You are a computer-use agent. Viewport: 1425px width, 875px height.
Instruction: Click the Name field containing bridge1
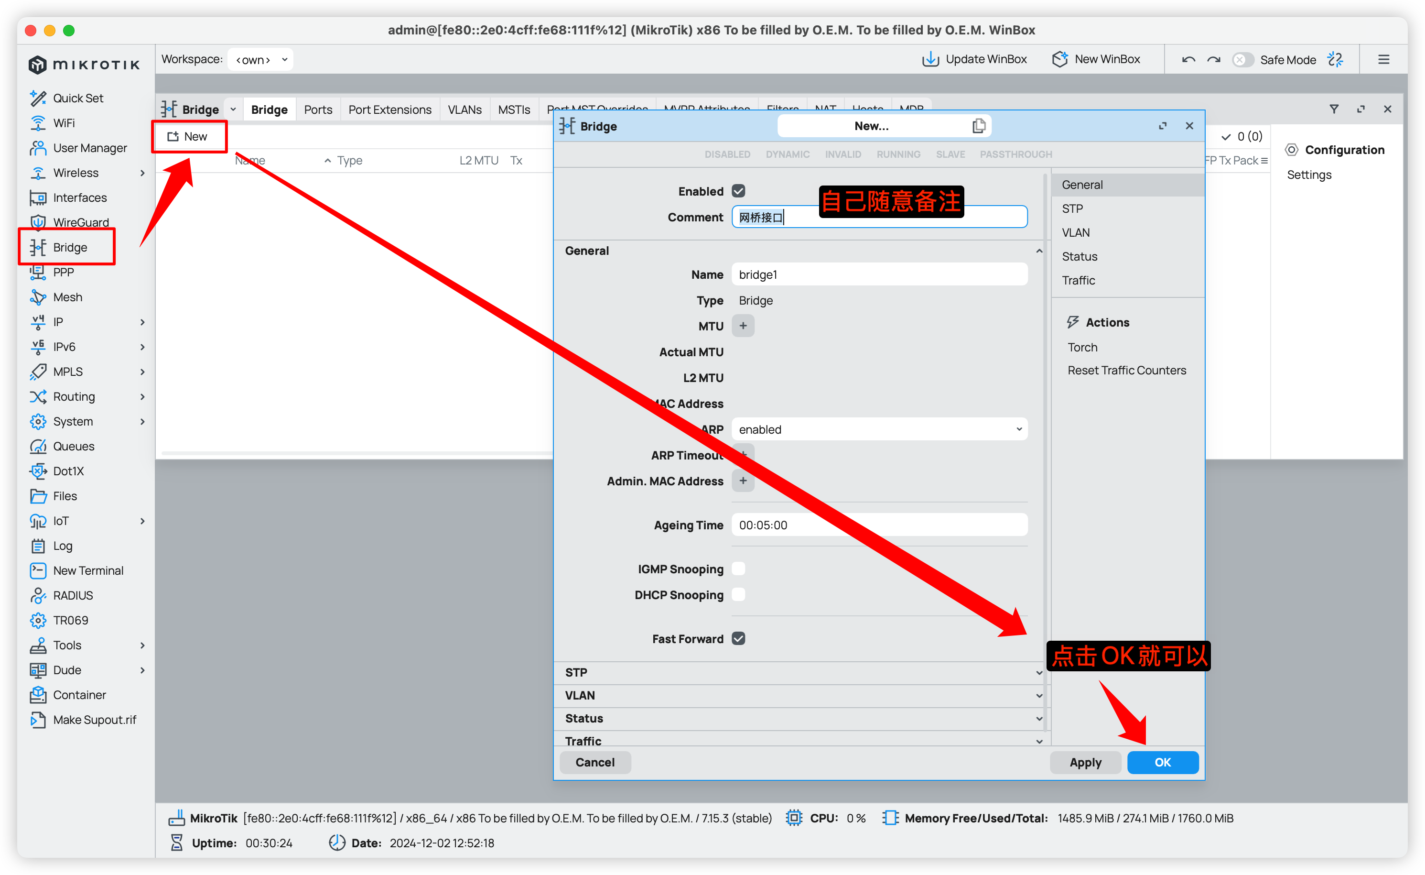click(880, 274)
